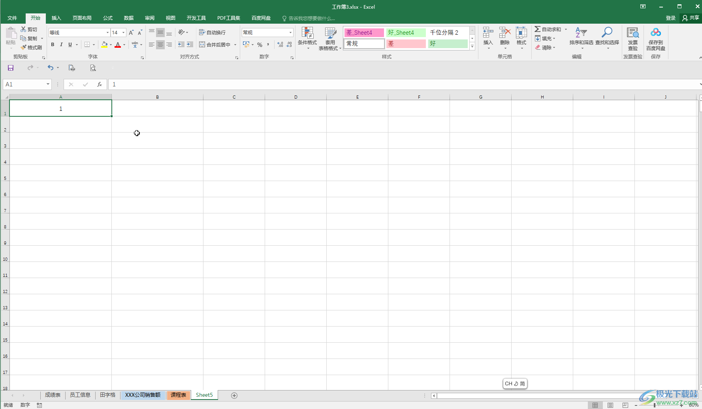Viewport: 702px width, 409px height.
Task: Toggle align left
Action: (151, 45)
